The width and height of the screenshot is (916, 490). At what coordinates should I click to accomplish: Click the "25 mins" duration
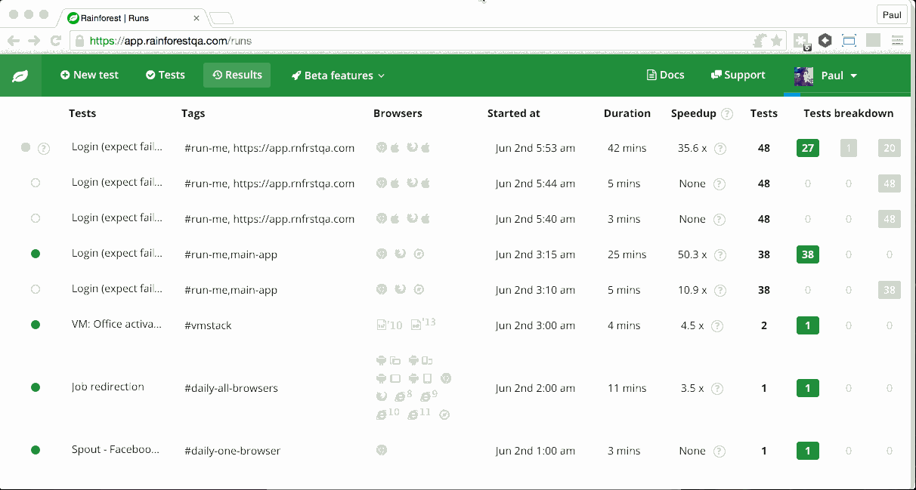(627, 254)
